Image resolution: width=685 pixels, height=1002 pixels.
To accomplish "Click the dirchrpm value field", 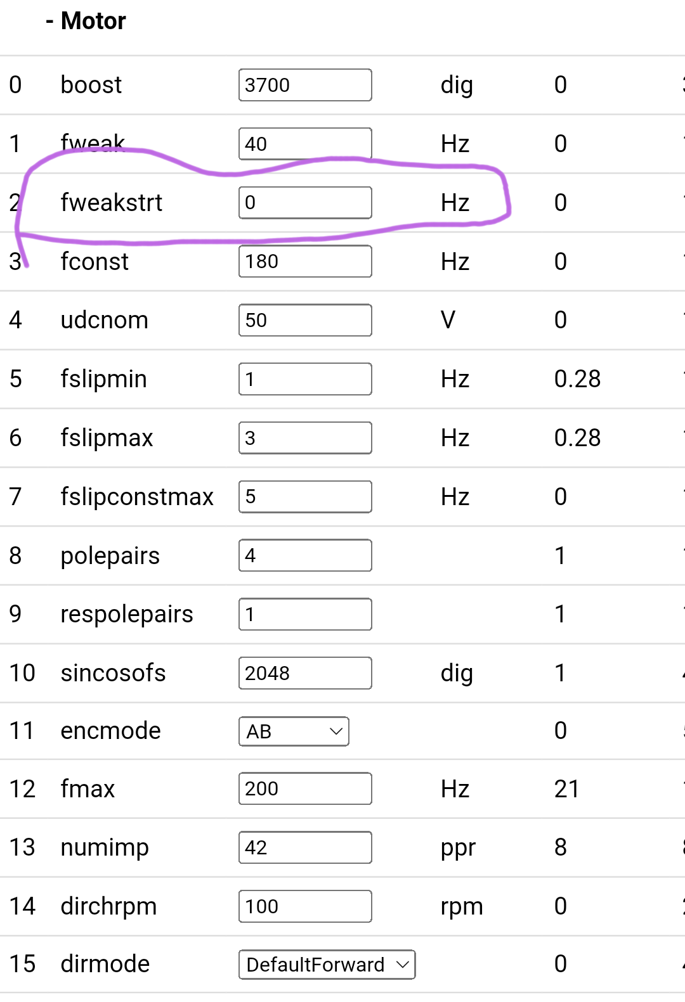I will (305, 906).
